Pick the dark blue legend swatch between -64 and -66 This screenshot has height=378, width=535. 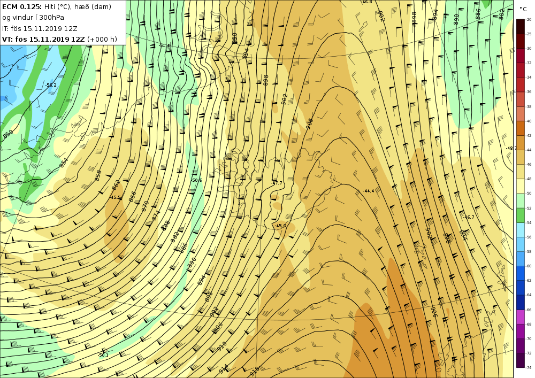[521, 302]
